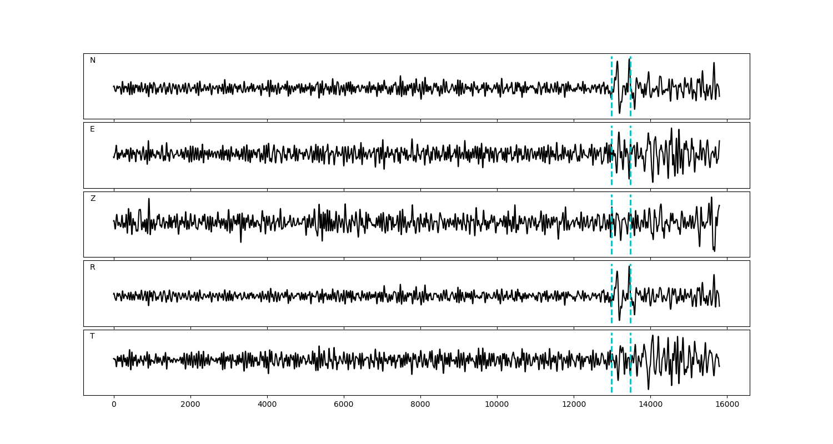Screen dimensions: 833x444
Task: Click the R channel label
Action: point(93,268)
